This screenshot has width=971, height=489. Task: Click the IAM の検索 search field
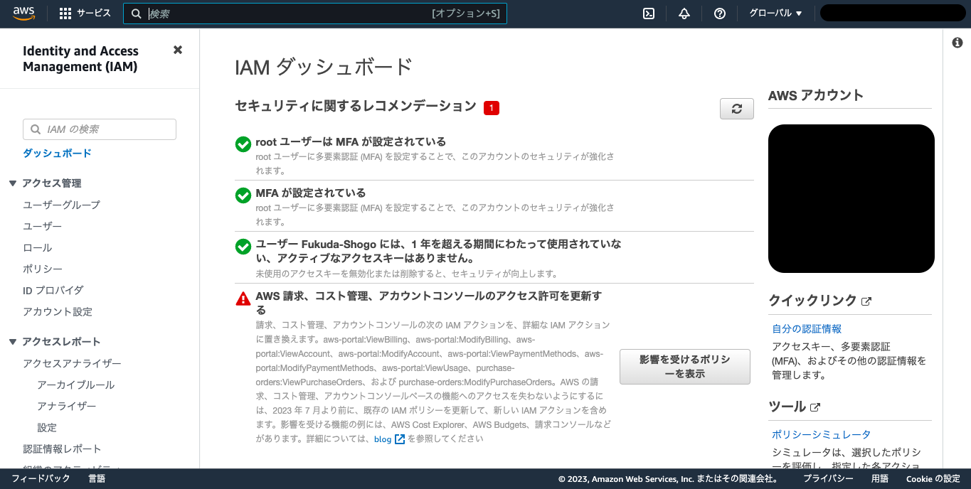coord(99,129)
